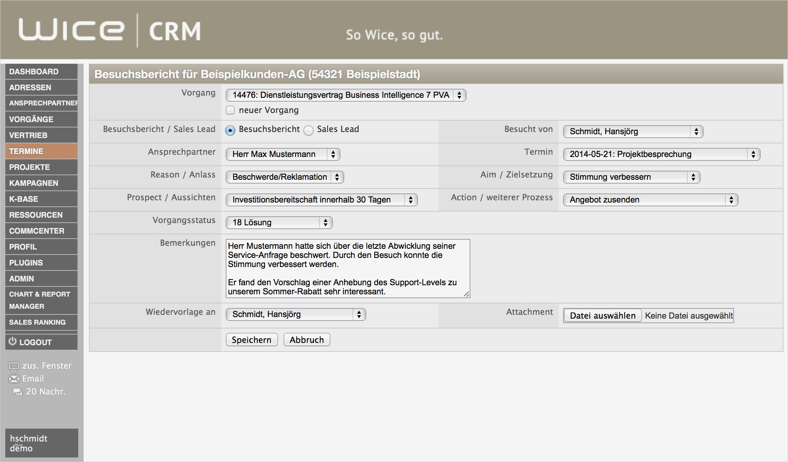Viewport: 788px width, 462px height.
Task: Click the power icon next to Logout
Action: (x=13, y=341)
